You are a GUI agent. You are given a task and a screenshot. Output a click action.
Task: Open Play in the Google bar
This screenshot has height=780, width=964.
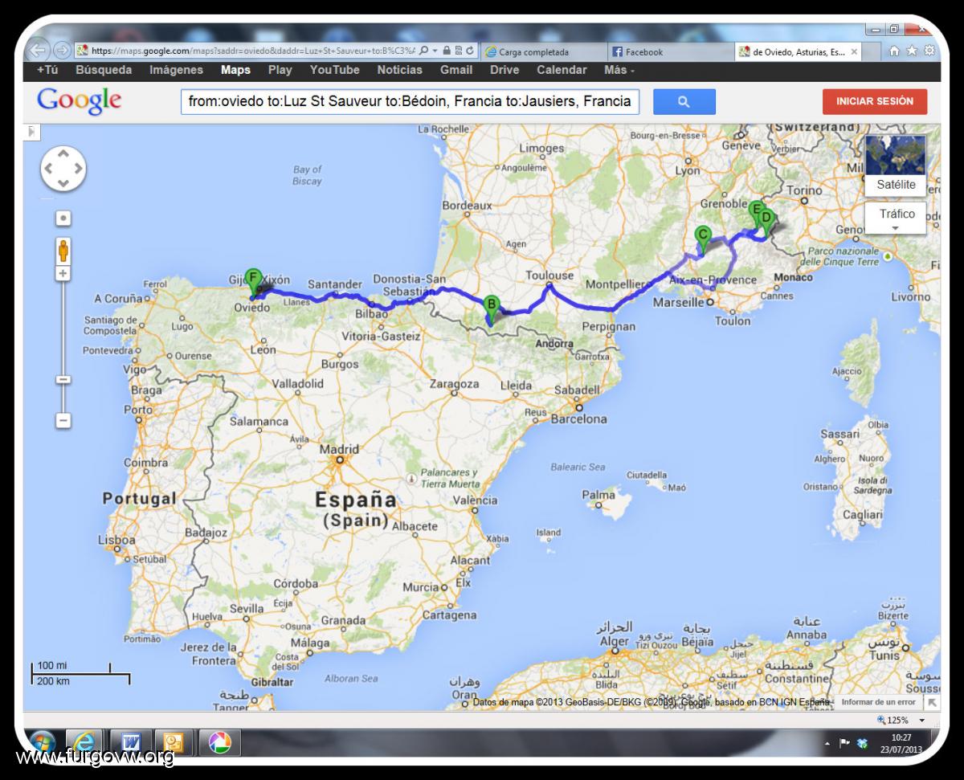point(280,70)
